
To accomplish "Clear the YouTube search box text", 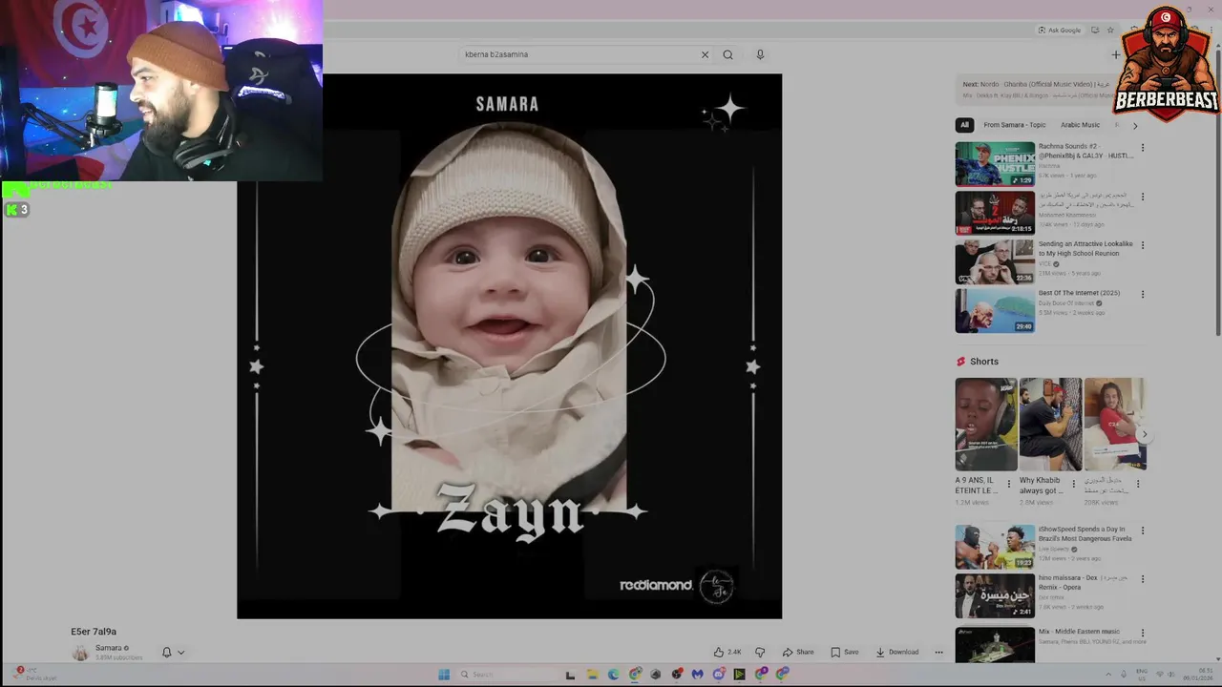I will (x=705, y=54).
